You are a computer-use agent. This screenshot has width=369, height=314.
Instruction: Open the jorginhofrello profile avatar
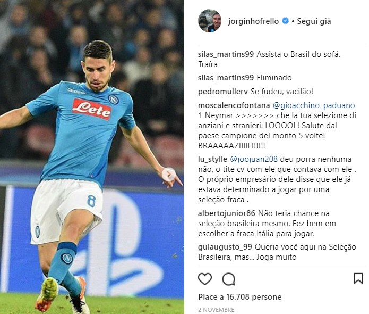click(x=210, y=21)
